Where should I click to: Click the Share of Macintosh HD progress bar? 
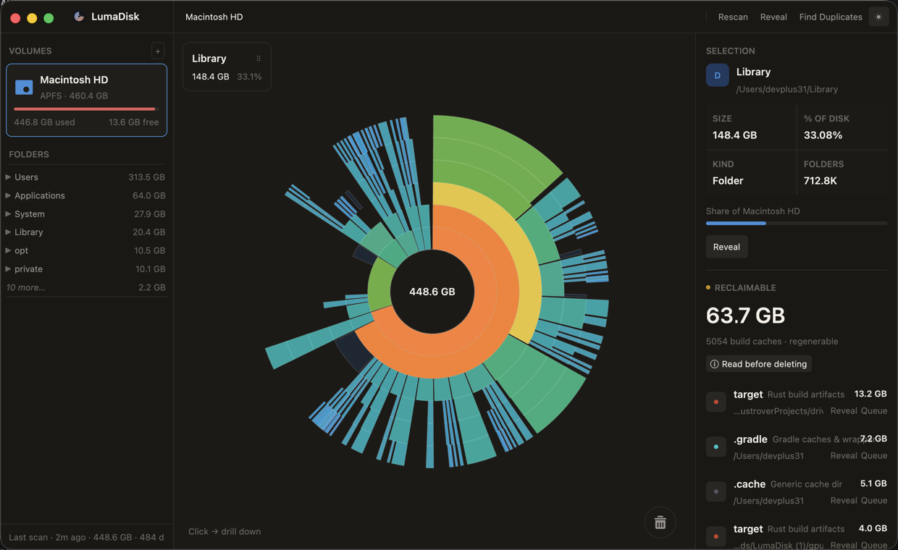pyautogui.click(x=797, y=224)
